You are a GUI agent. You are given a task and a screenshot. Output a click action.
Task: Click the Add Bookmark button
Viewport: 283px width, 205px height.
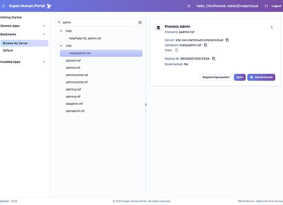tap(261, 77)
